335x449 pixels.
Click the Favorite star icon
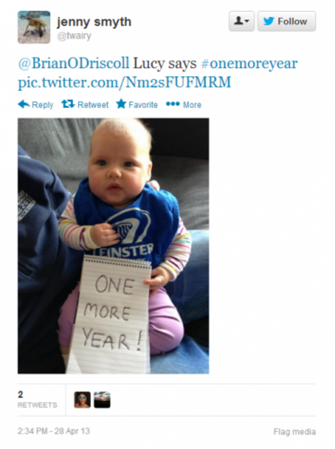pyautogui.click(x=121, y=104)
